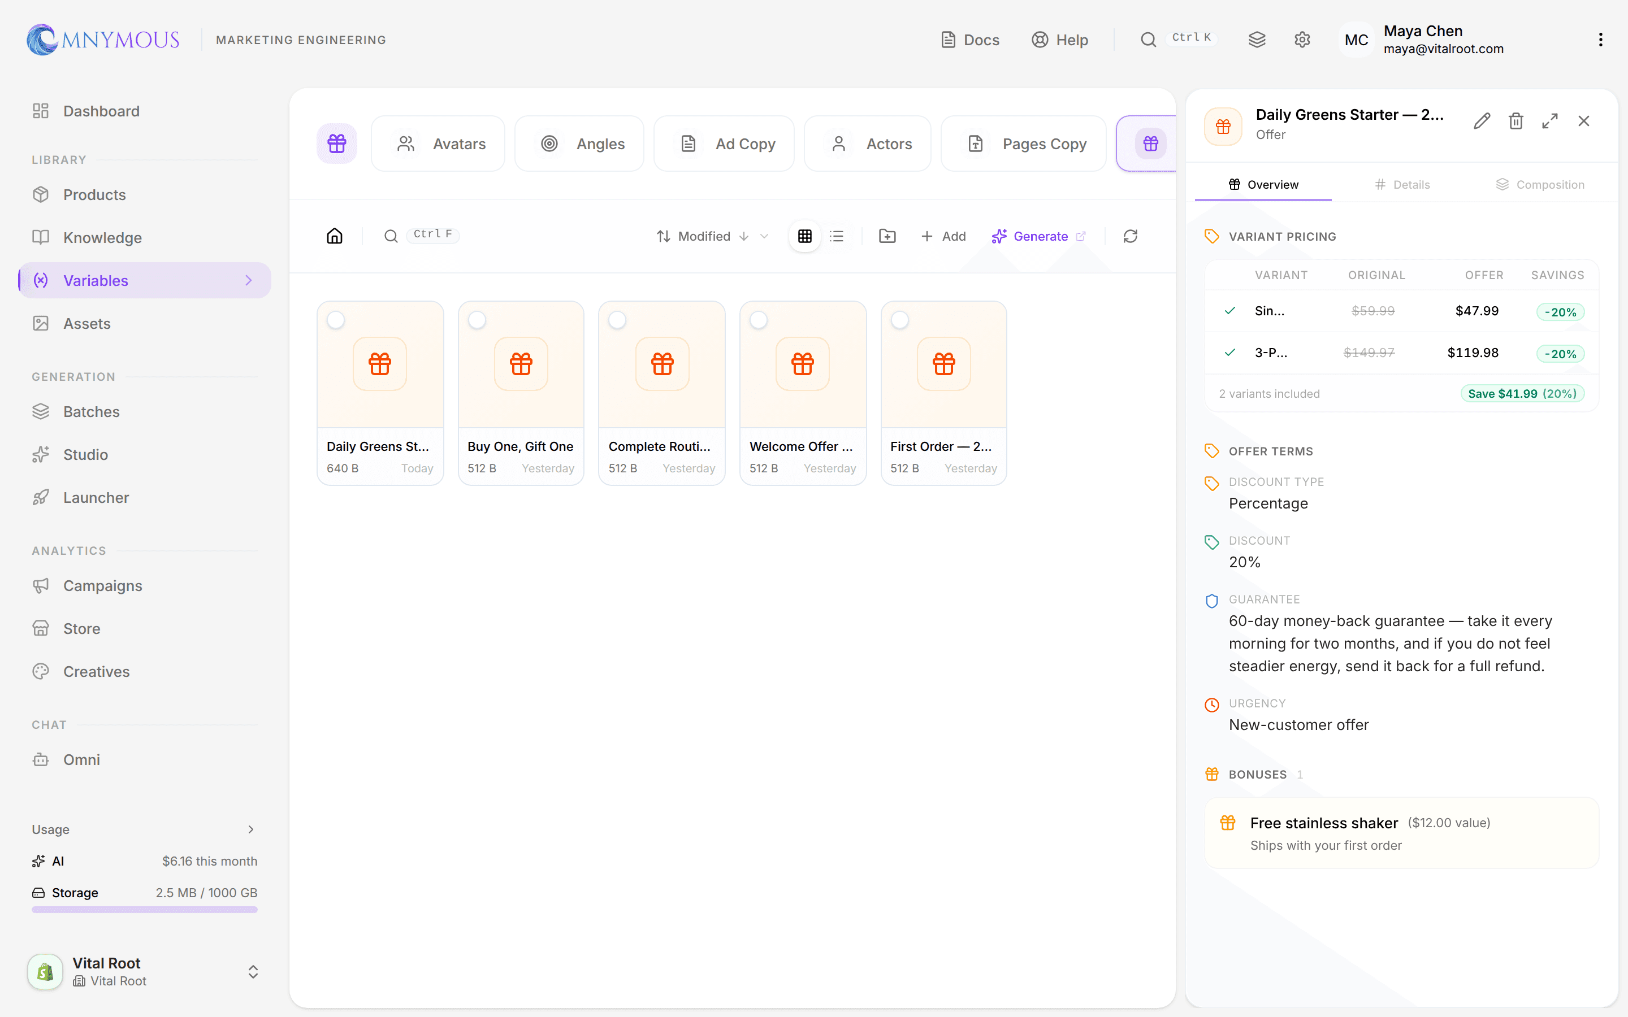Image resolution: width=1628 pixels, height=1017 pixels.
Task: Select Buy One, Gift One card checkbox
Action: pos(477,320)
